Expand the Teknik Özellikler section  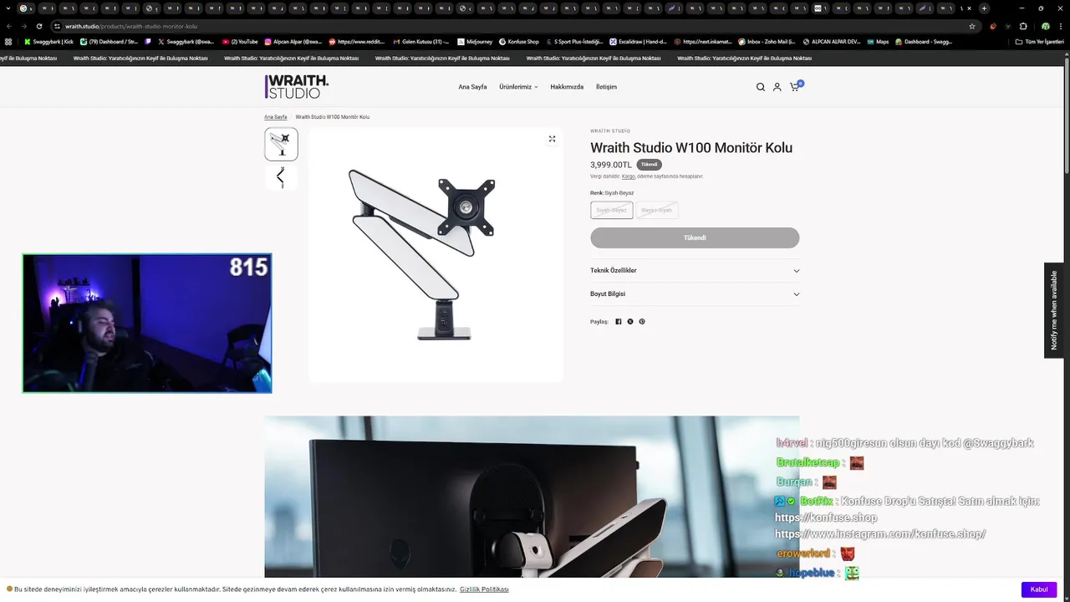click(695, 270)
